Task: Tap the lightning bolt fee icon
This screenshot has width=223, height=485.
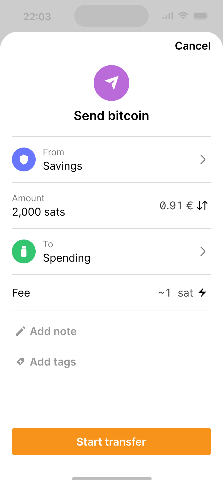Action: pyautogui.click(x=202, y=293)
